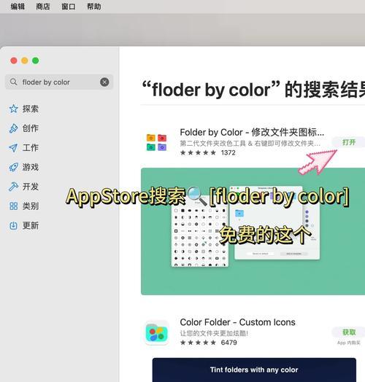365x382 pixels.
Task: Select the 创作 label in the sidebar
Action: coord(31,128)
